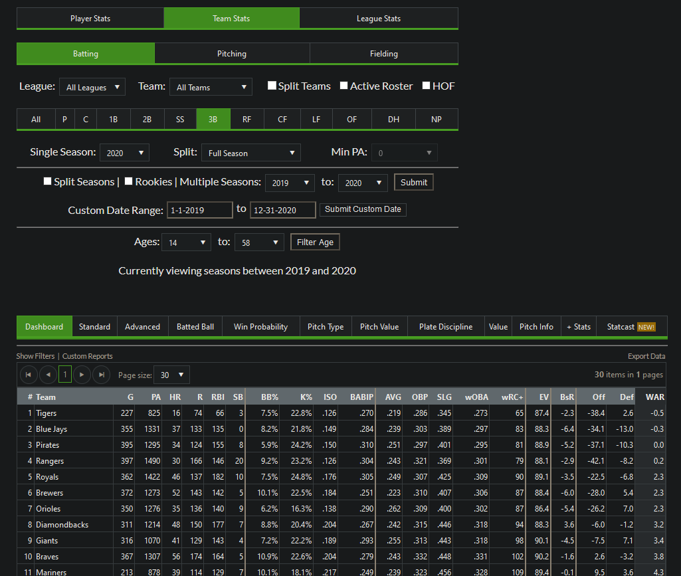Switch to the Fielding tab
The width and height of the screenshot is (681, 576).
(x=384, y=53)
